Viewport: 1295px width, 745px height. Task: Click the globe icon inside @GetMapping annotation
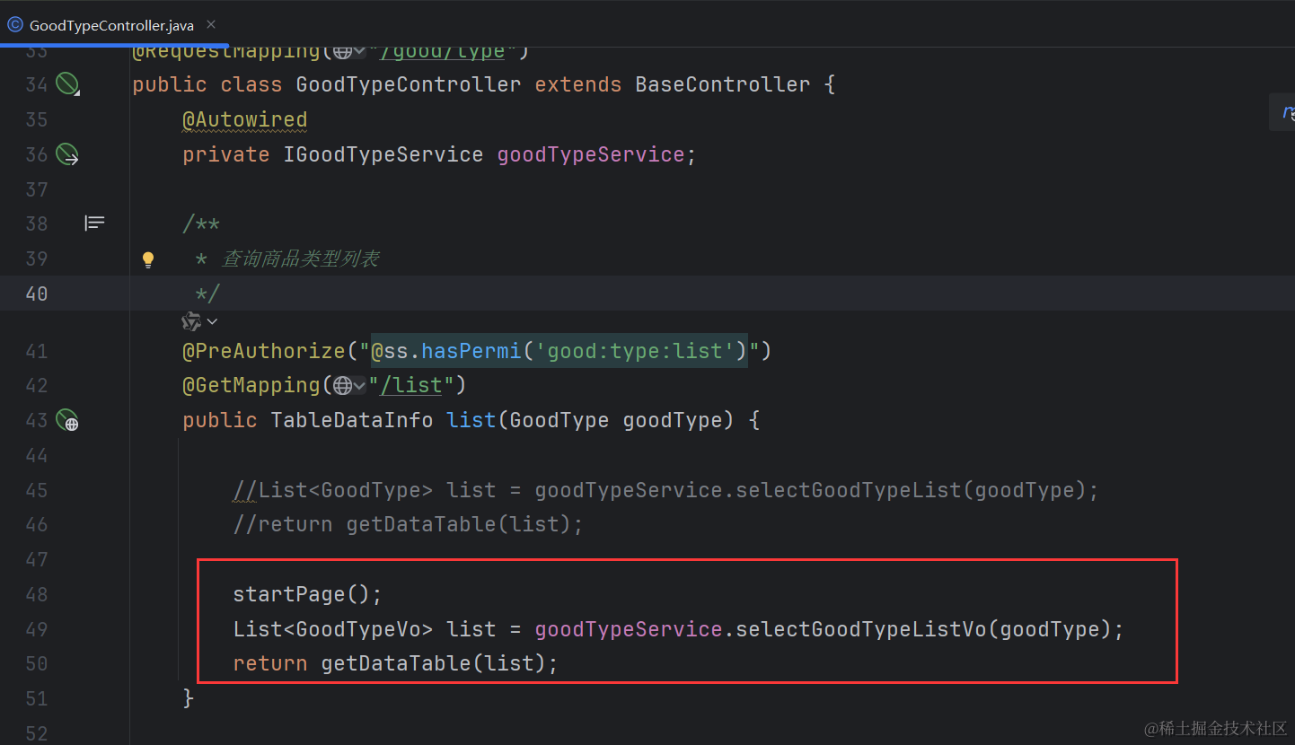point(342,386)
